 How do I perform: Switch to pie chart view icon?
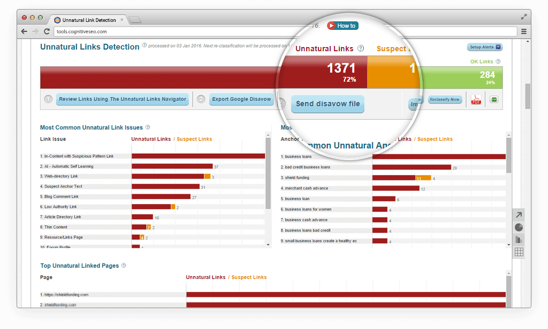[x=519, y=228]
